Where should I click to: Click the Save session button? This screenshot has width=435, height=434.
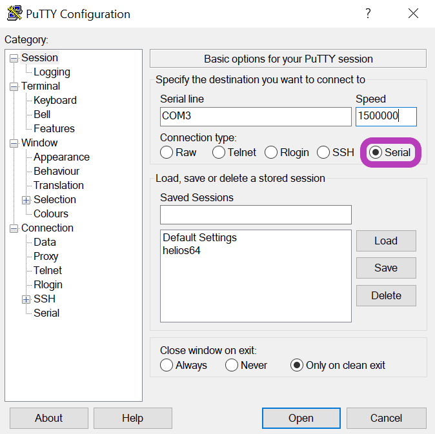386,268
